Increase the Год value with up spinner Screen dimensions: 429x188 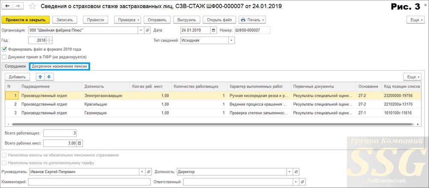50,39
